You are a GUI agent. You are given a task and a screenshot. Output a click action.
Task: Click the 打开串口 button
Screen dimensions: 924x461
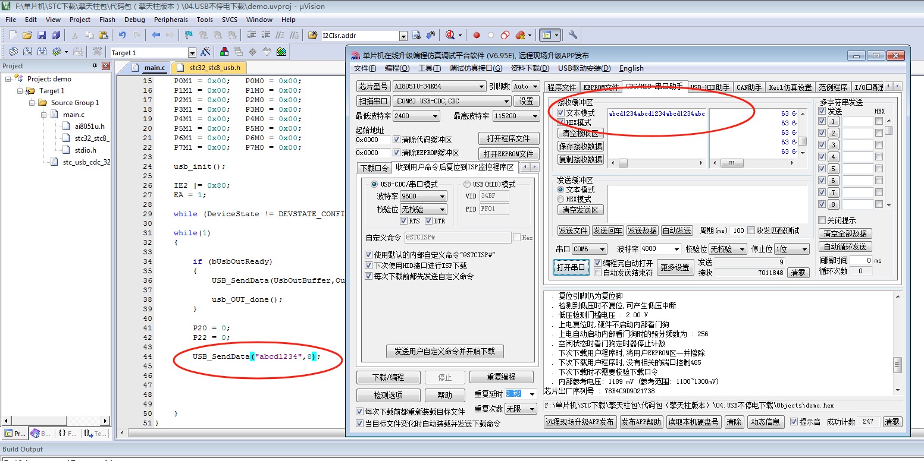pyautogui.click(x=571, y=267)
